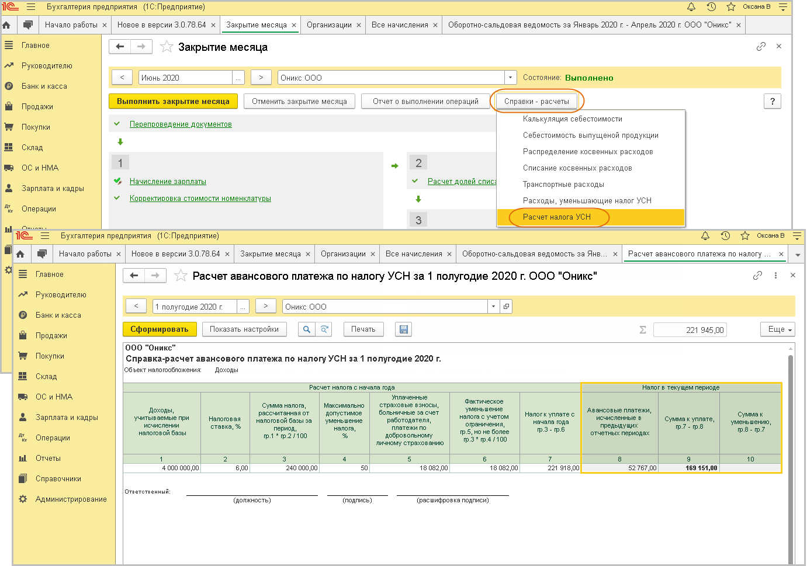This screenshot has height=566, width=807.
Task: Select Калькуляция себестоимости from the menu
Action: point(573,119)
